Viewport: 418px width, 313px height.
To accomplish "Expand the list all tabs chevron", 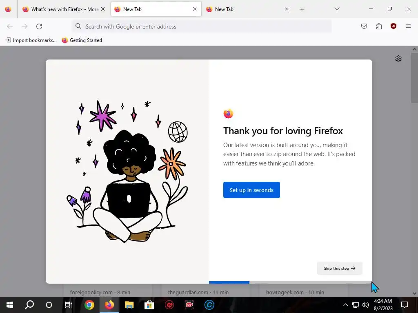I will point(337,9).
